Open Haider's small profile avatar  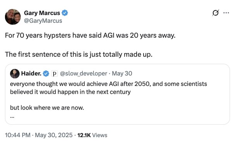click(x=15, y=74)
